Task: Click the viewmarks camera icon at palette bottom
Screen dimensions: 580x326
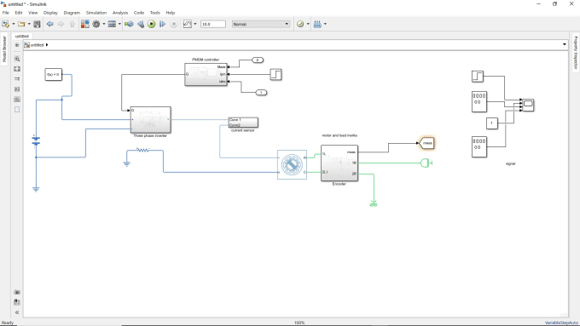Action: (17, 292)
